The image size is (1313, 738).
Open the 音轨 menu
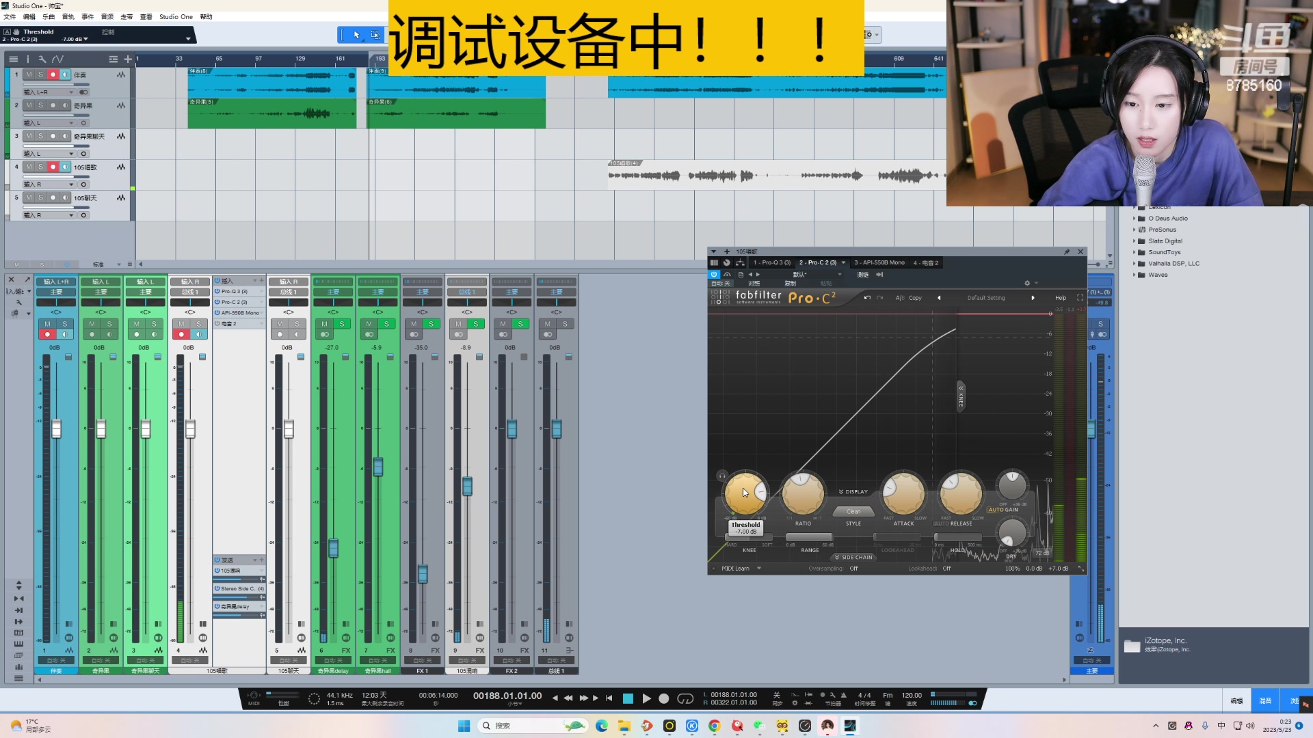point(68,16)
